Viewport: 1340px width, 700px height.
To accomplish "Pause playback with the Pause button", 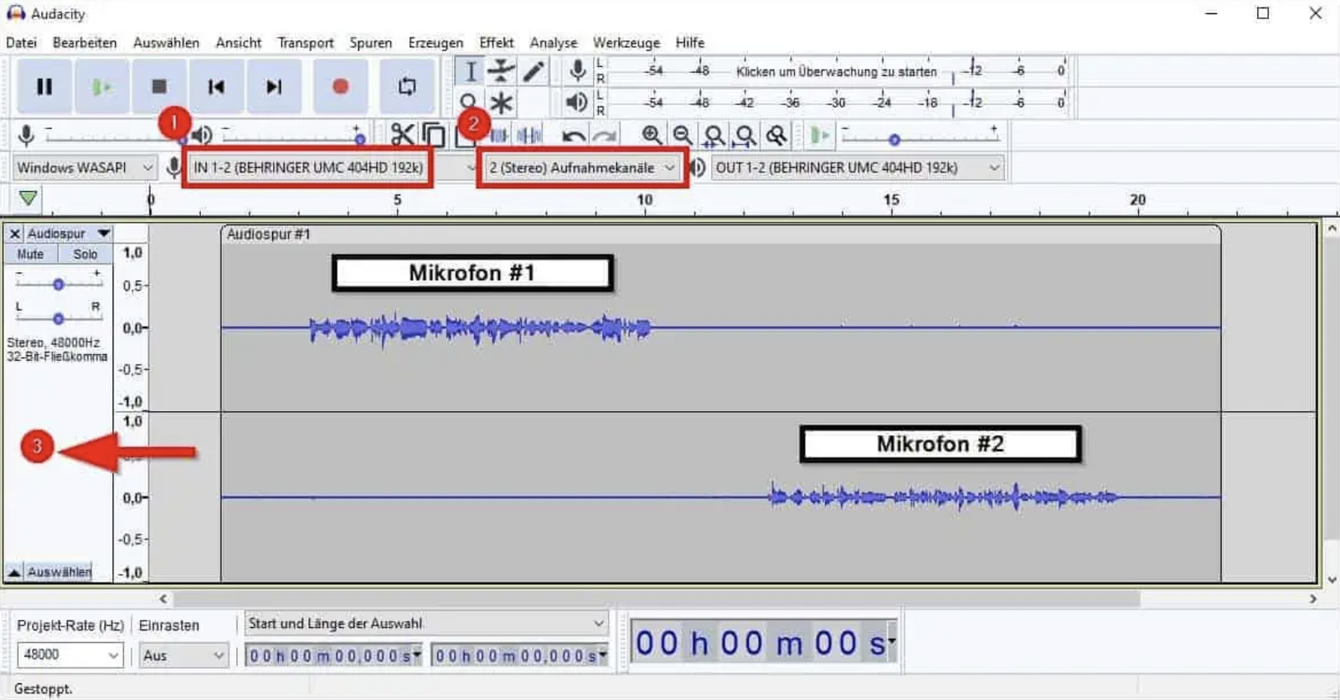I will click(44, 86).
